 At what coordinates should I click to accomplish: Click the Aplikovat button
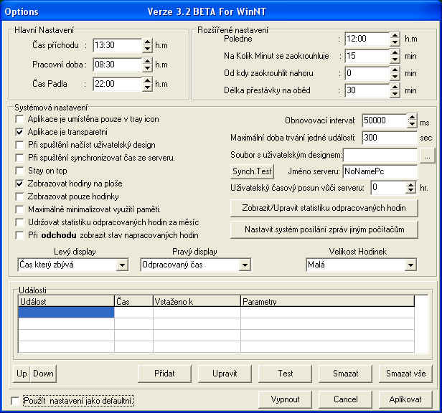[405, 399]
